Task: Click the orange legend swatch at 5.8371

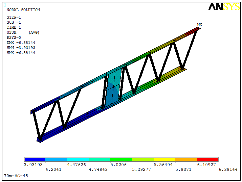Action: (x=186, y=159)
